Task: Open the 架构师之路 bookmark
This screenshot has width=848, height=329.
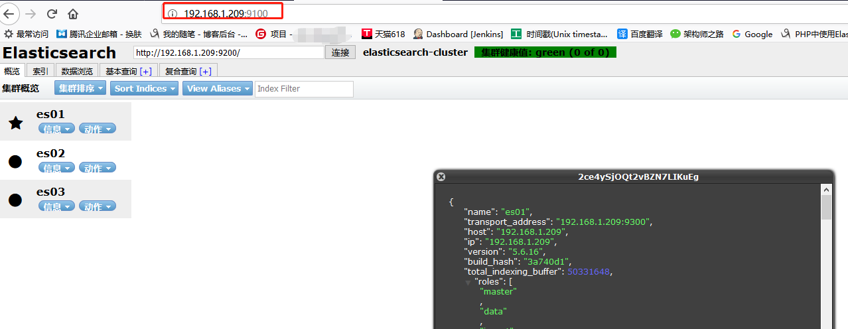Action: 697,34
